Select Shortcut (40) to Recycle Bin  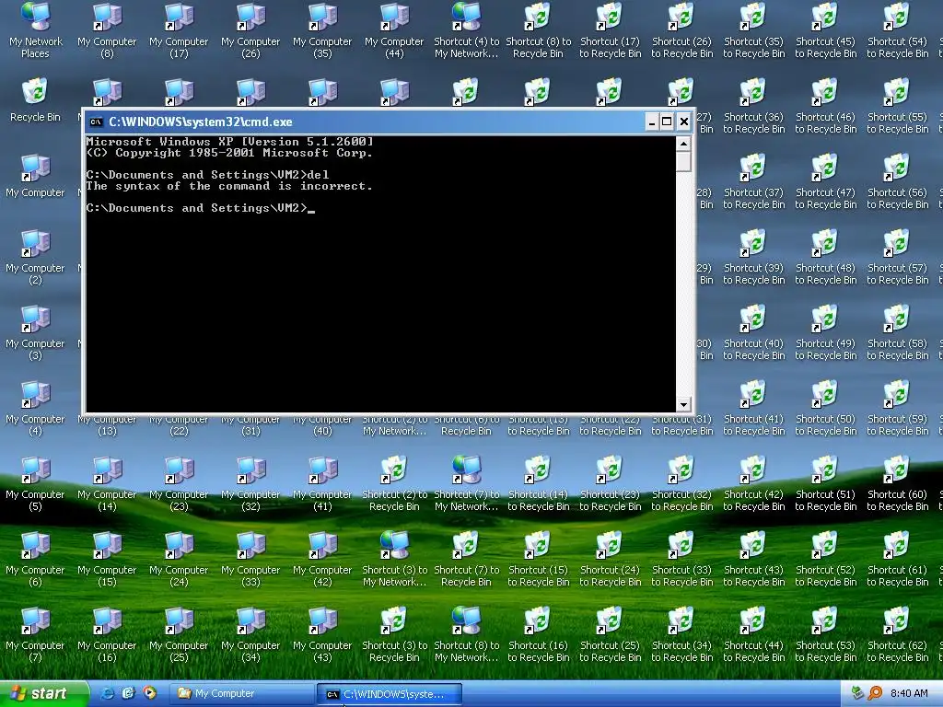coord(753,332)
